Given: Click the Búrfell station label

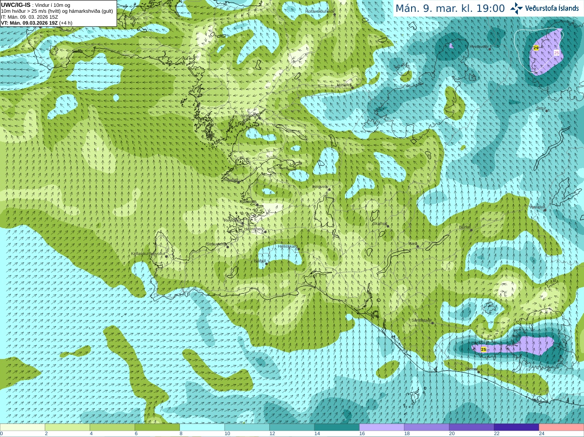Looking at the screenshot, I should pyautogui.click(x=464, y=227).
